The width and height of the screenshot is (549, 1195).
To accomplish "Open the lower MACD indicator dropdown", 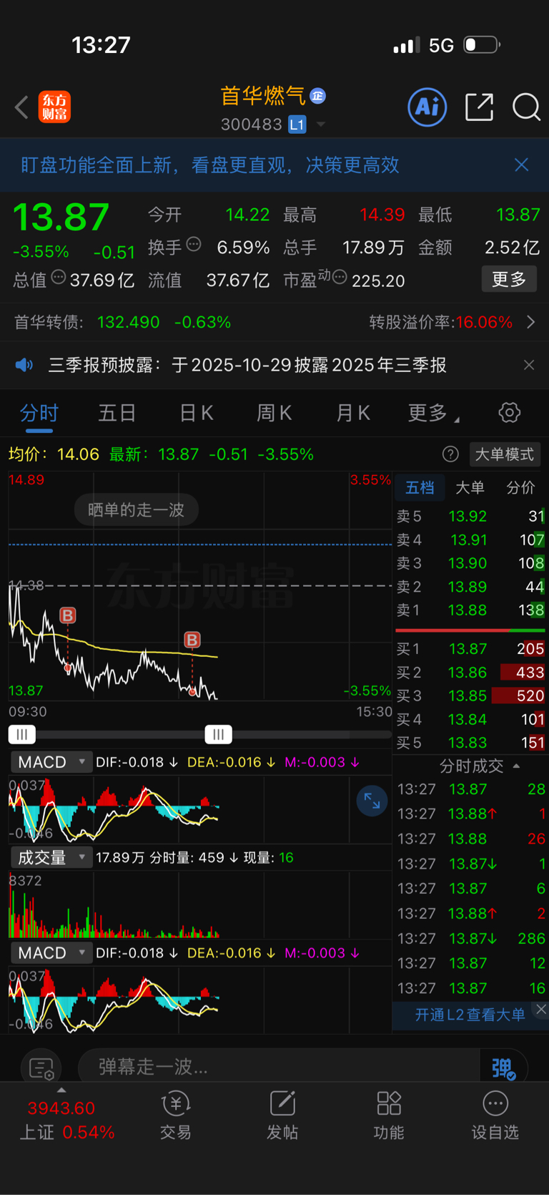I will [51, 953].
